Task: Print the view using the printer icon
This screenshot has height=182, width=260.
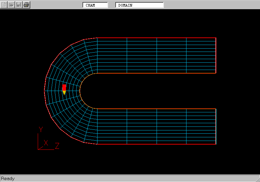Action: [x=26, y=5]
